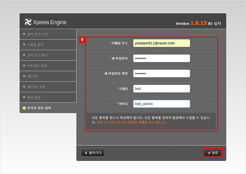Viewport: 246px width, 174px height.
Task: Click the Xpress Engine logo
Action: point(45,22)
